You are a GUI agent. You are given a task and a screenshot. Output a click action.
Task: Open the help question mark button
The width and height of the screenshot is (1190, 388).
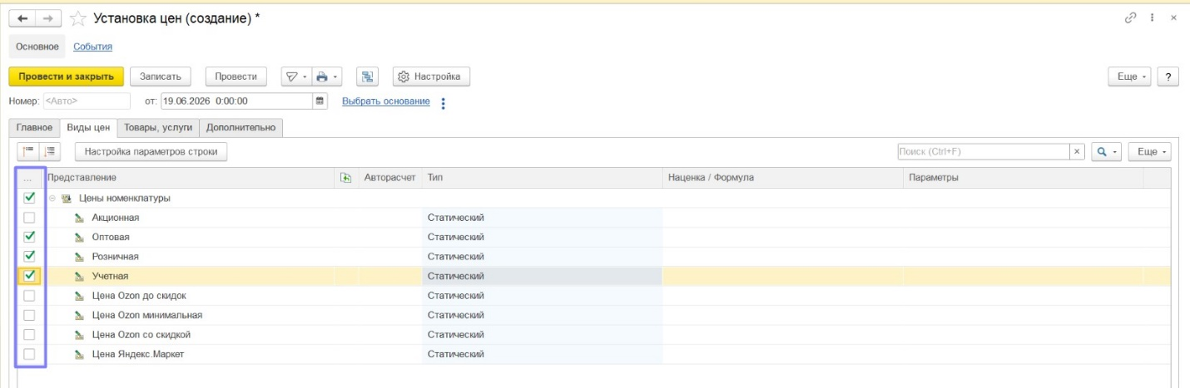point(1169,76)
